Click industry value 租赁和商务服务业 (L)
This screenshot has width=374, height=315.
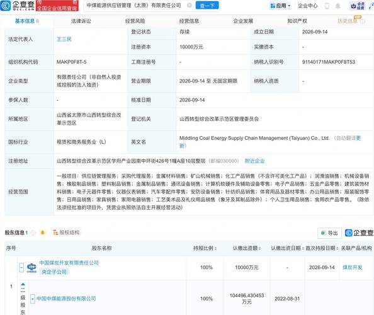point(81,142)
